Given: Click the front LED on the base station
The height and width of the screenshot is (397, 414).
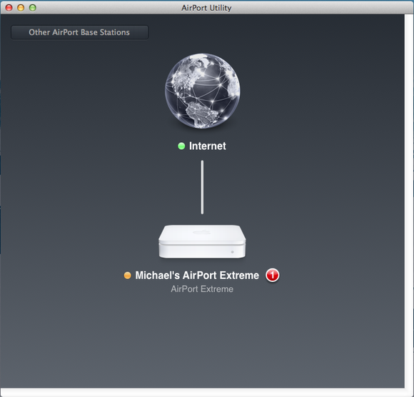Looking at the screenshot, I should coord(233,252).
